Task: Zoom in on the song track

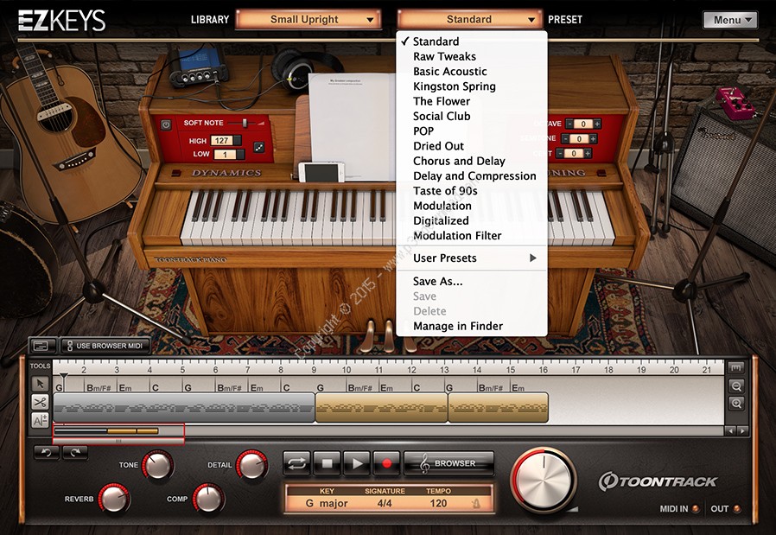Action: [735, 386]
